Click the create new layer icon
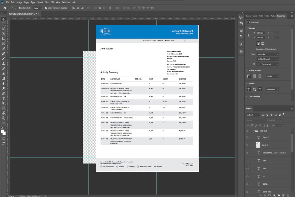Image resolution: width=295 pixels, height=197 pixels. (283, 195)
